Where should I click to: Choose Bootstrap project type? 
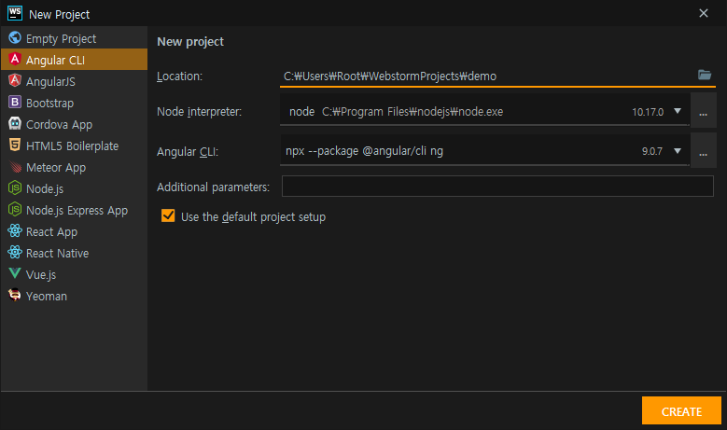pyautogui.click(x=74, y=103)
